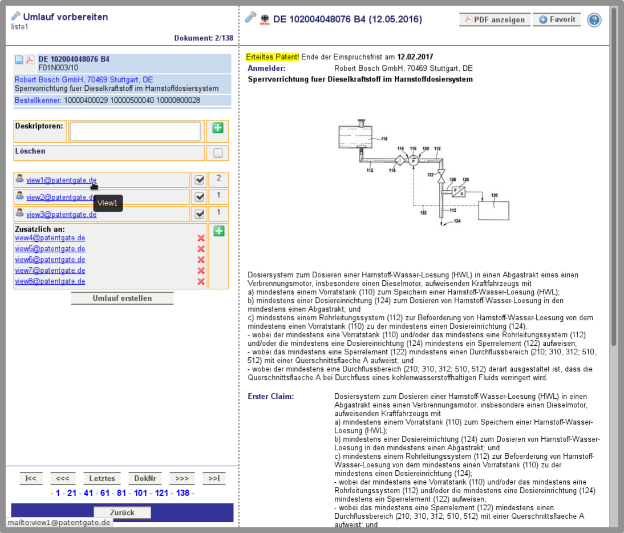Jump to document 61 in the page links
The image size is (624, 533).
coord(104,493)
